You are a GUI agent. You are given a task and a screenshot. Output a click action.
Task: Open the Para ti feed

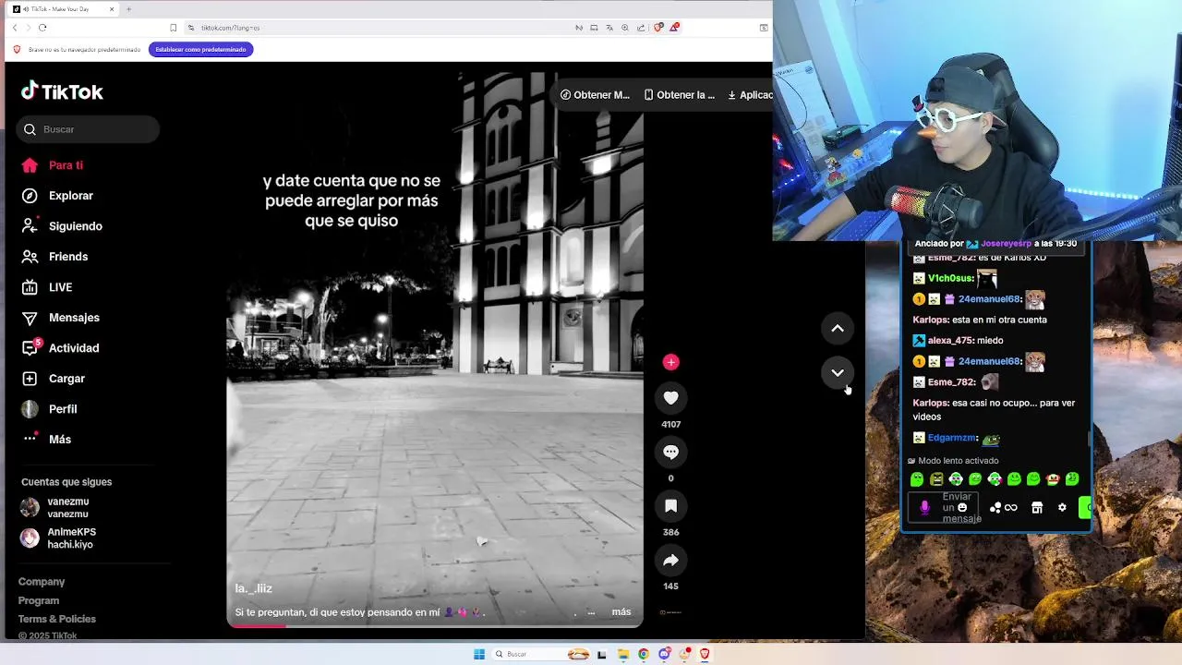pos(53,165)
